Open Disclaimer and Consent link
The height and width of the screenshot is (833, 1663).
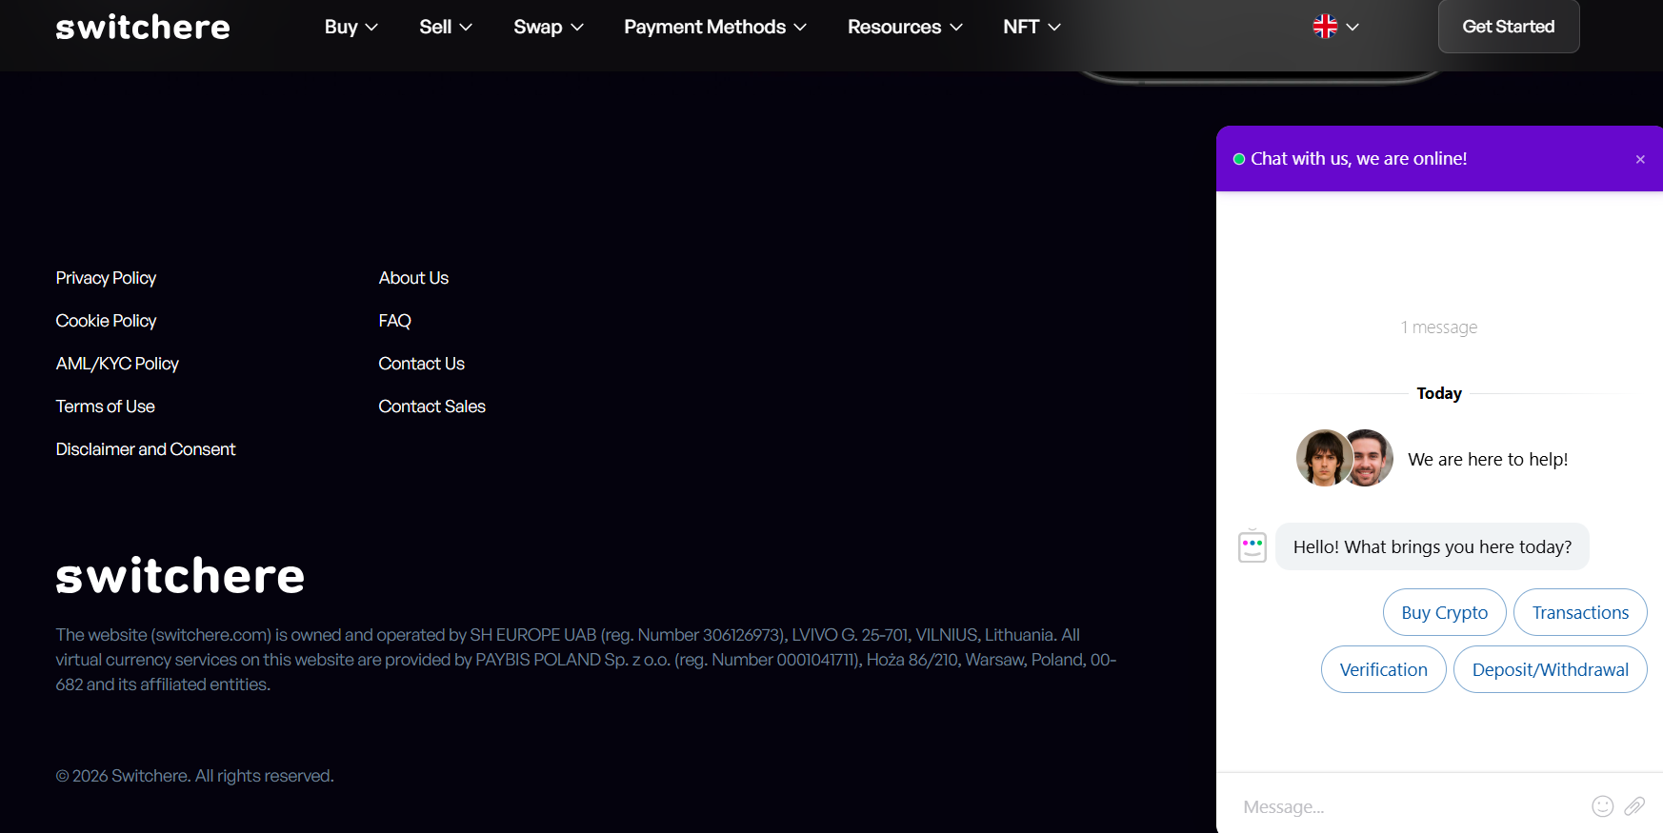(146, 449)
